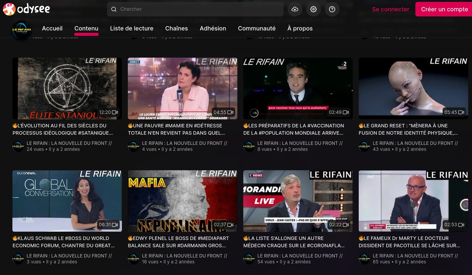Open title UNE PAUVRE #MAMIE EN #DÉTRESSE
The width and height of the screenshot is (472, 275).
tap(177, 129)
